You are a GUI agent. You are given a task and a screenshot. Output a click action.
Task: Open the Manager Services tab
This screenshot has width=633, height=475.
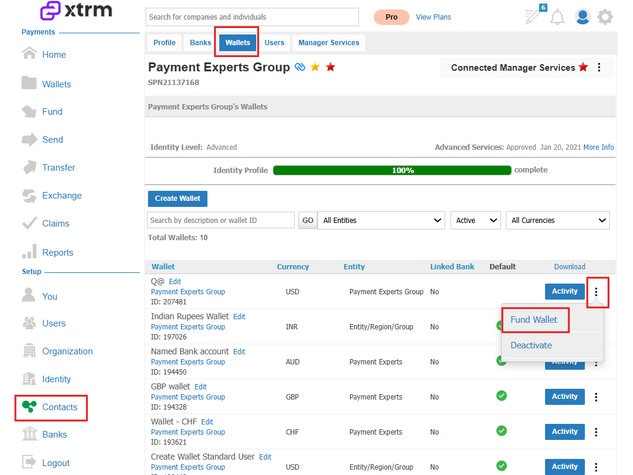(329, 43)
